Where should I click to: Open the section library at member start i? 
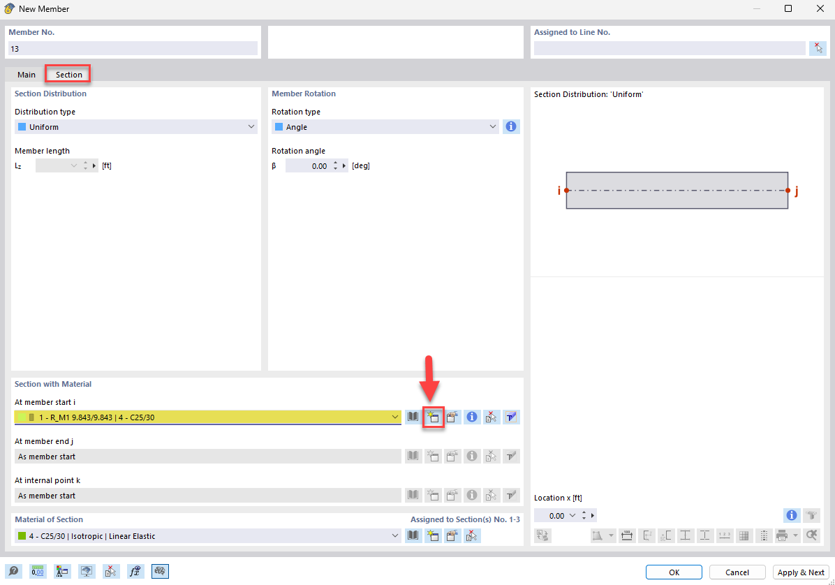[413, 416]
